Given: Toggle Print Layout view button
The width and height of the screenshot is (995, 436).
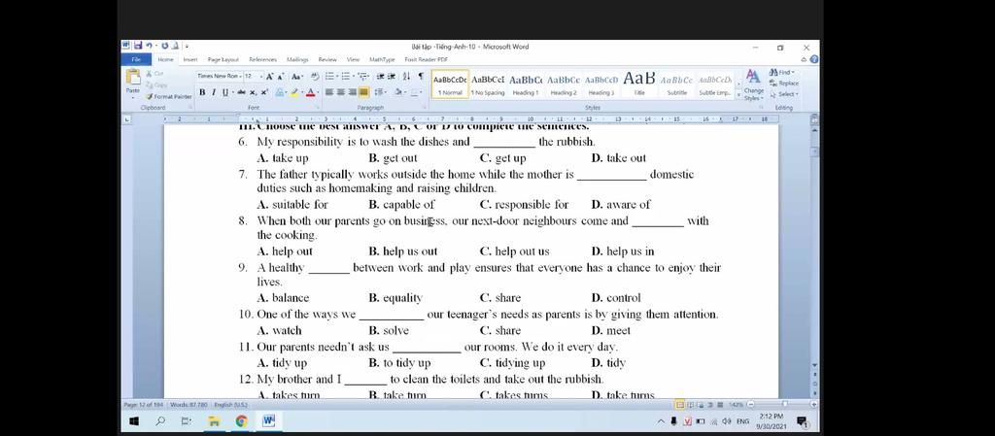Looking at the screenshot, I should [x=679, y=404].
